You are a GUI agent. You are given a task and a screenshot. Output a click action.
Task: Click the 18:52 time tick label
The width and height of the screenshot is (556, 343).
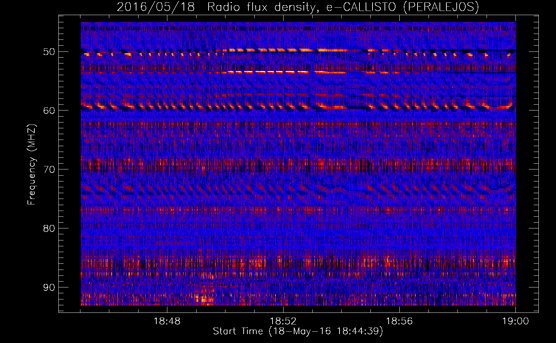click(283, 321)
